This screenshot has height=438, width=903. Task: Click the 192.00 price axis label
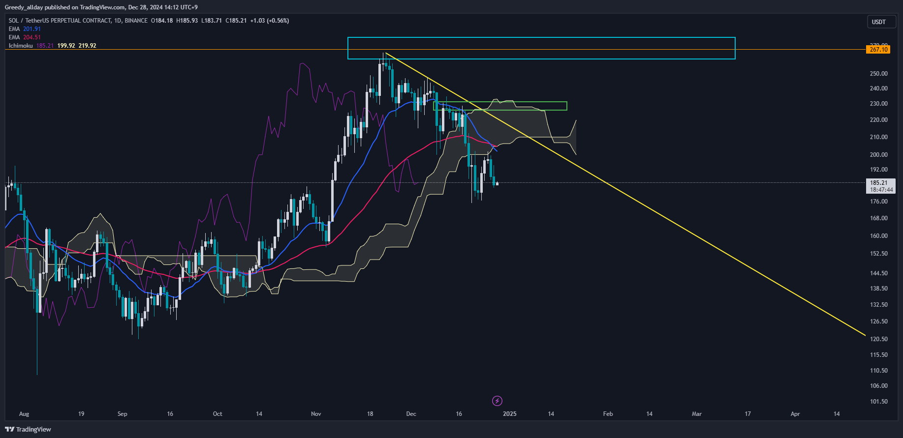(x=879, y=170)
